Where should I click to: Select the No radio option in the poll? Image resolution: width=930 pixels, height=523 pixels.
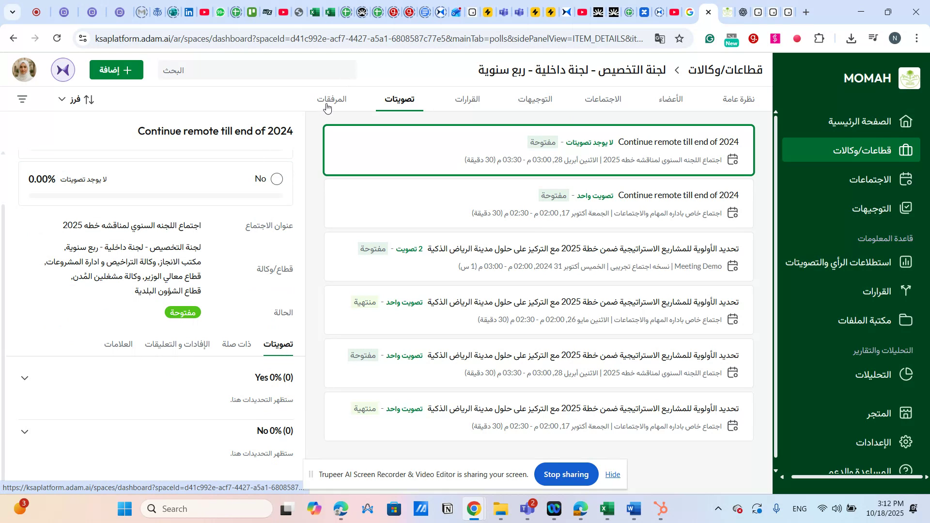coord(277,179)
